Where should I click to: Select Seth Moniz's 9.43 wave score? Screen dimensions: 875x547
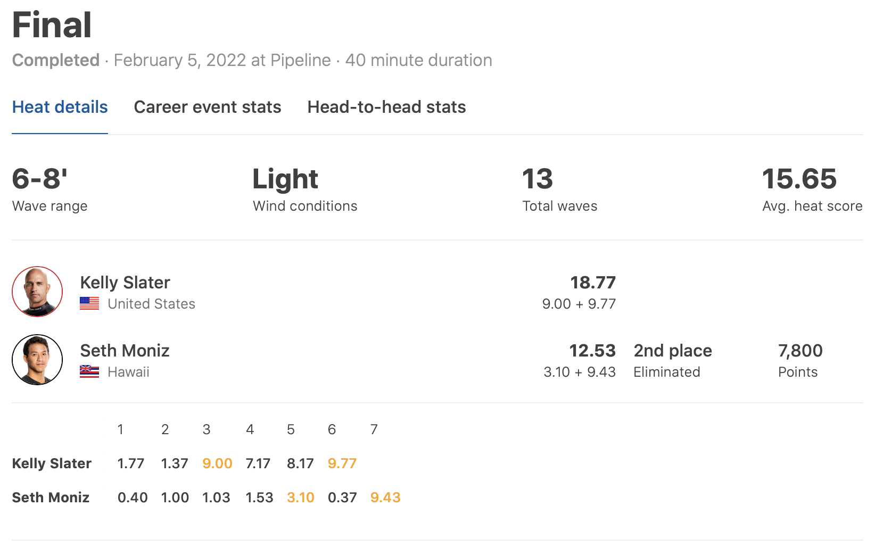click(385, 498)
